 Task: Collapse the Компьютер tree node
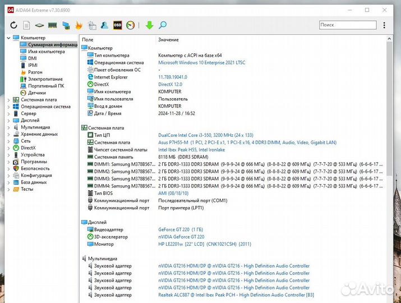pos(8,38)
